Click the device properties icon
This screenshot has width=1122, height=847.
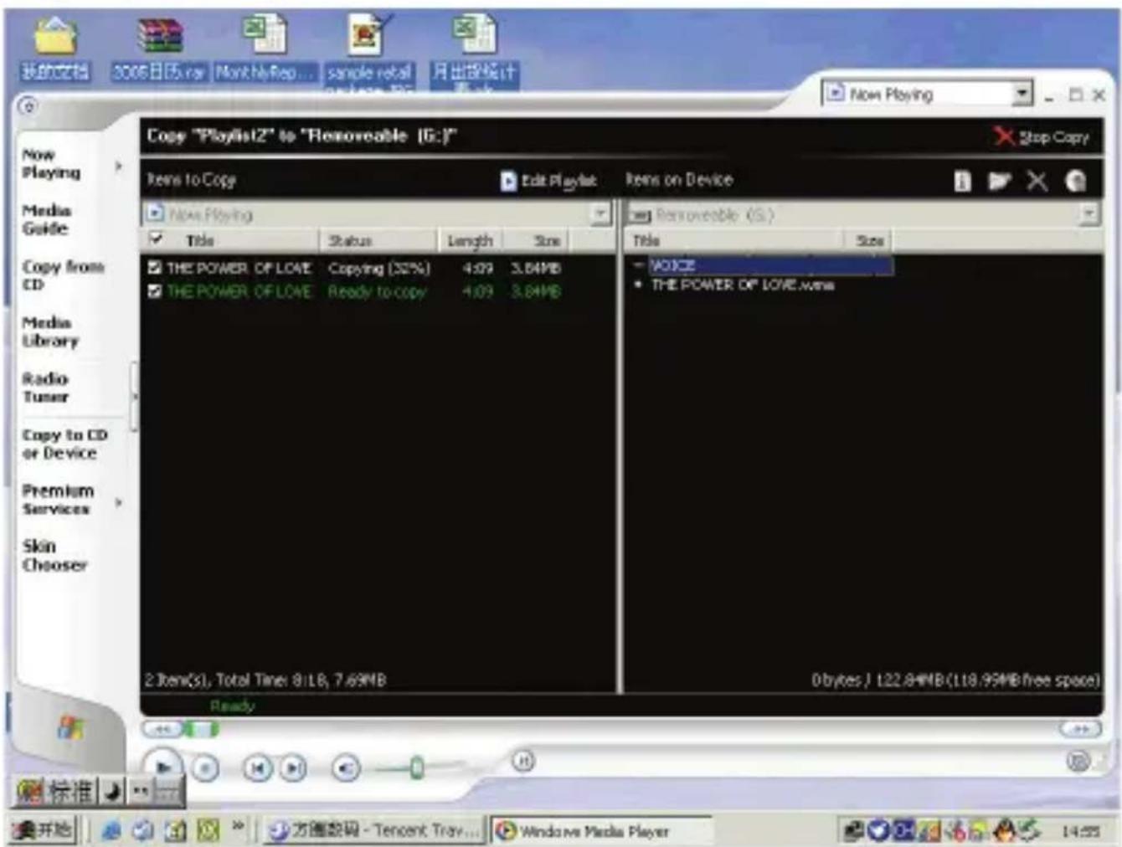962,181
